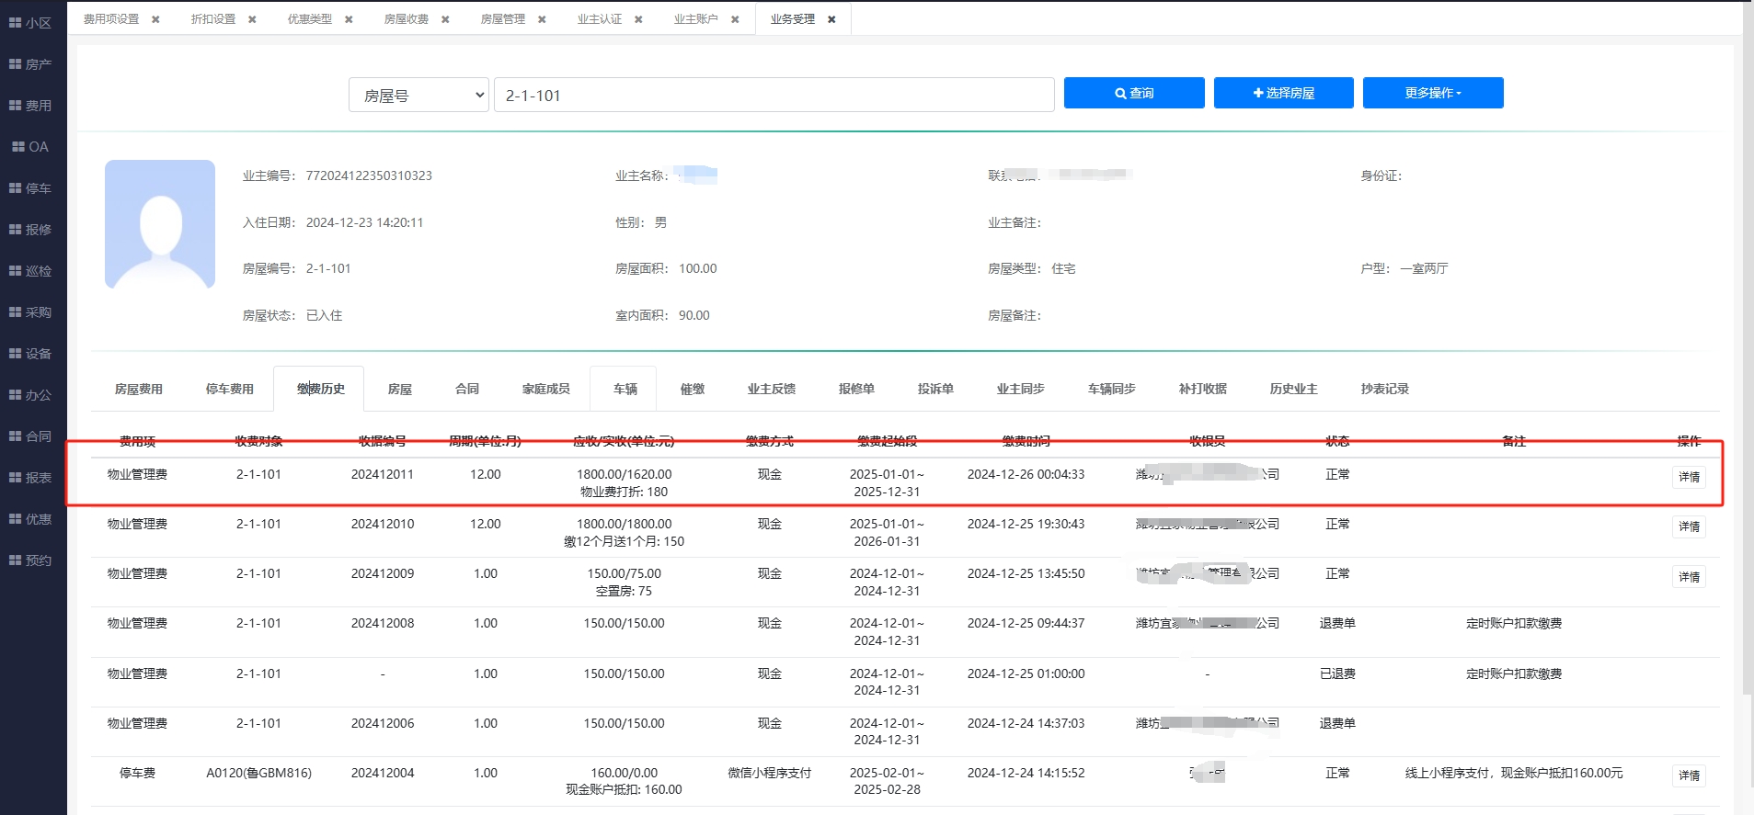
Task: Select the 催缴 tab
Action: pyautogui.click(x=693, y=389)
